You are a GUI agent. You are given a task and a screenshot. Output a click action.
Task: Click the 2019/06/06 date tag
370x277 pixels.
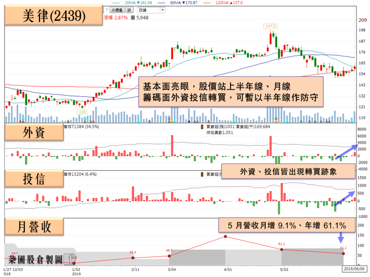[354, 269]
